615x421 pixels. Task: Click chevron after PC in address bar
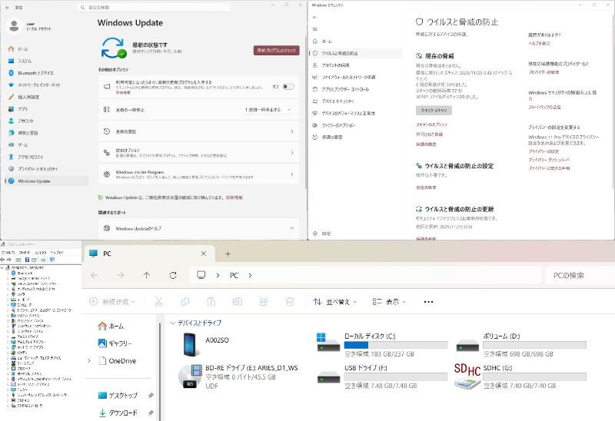(x=250, y=276)
